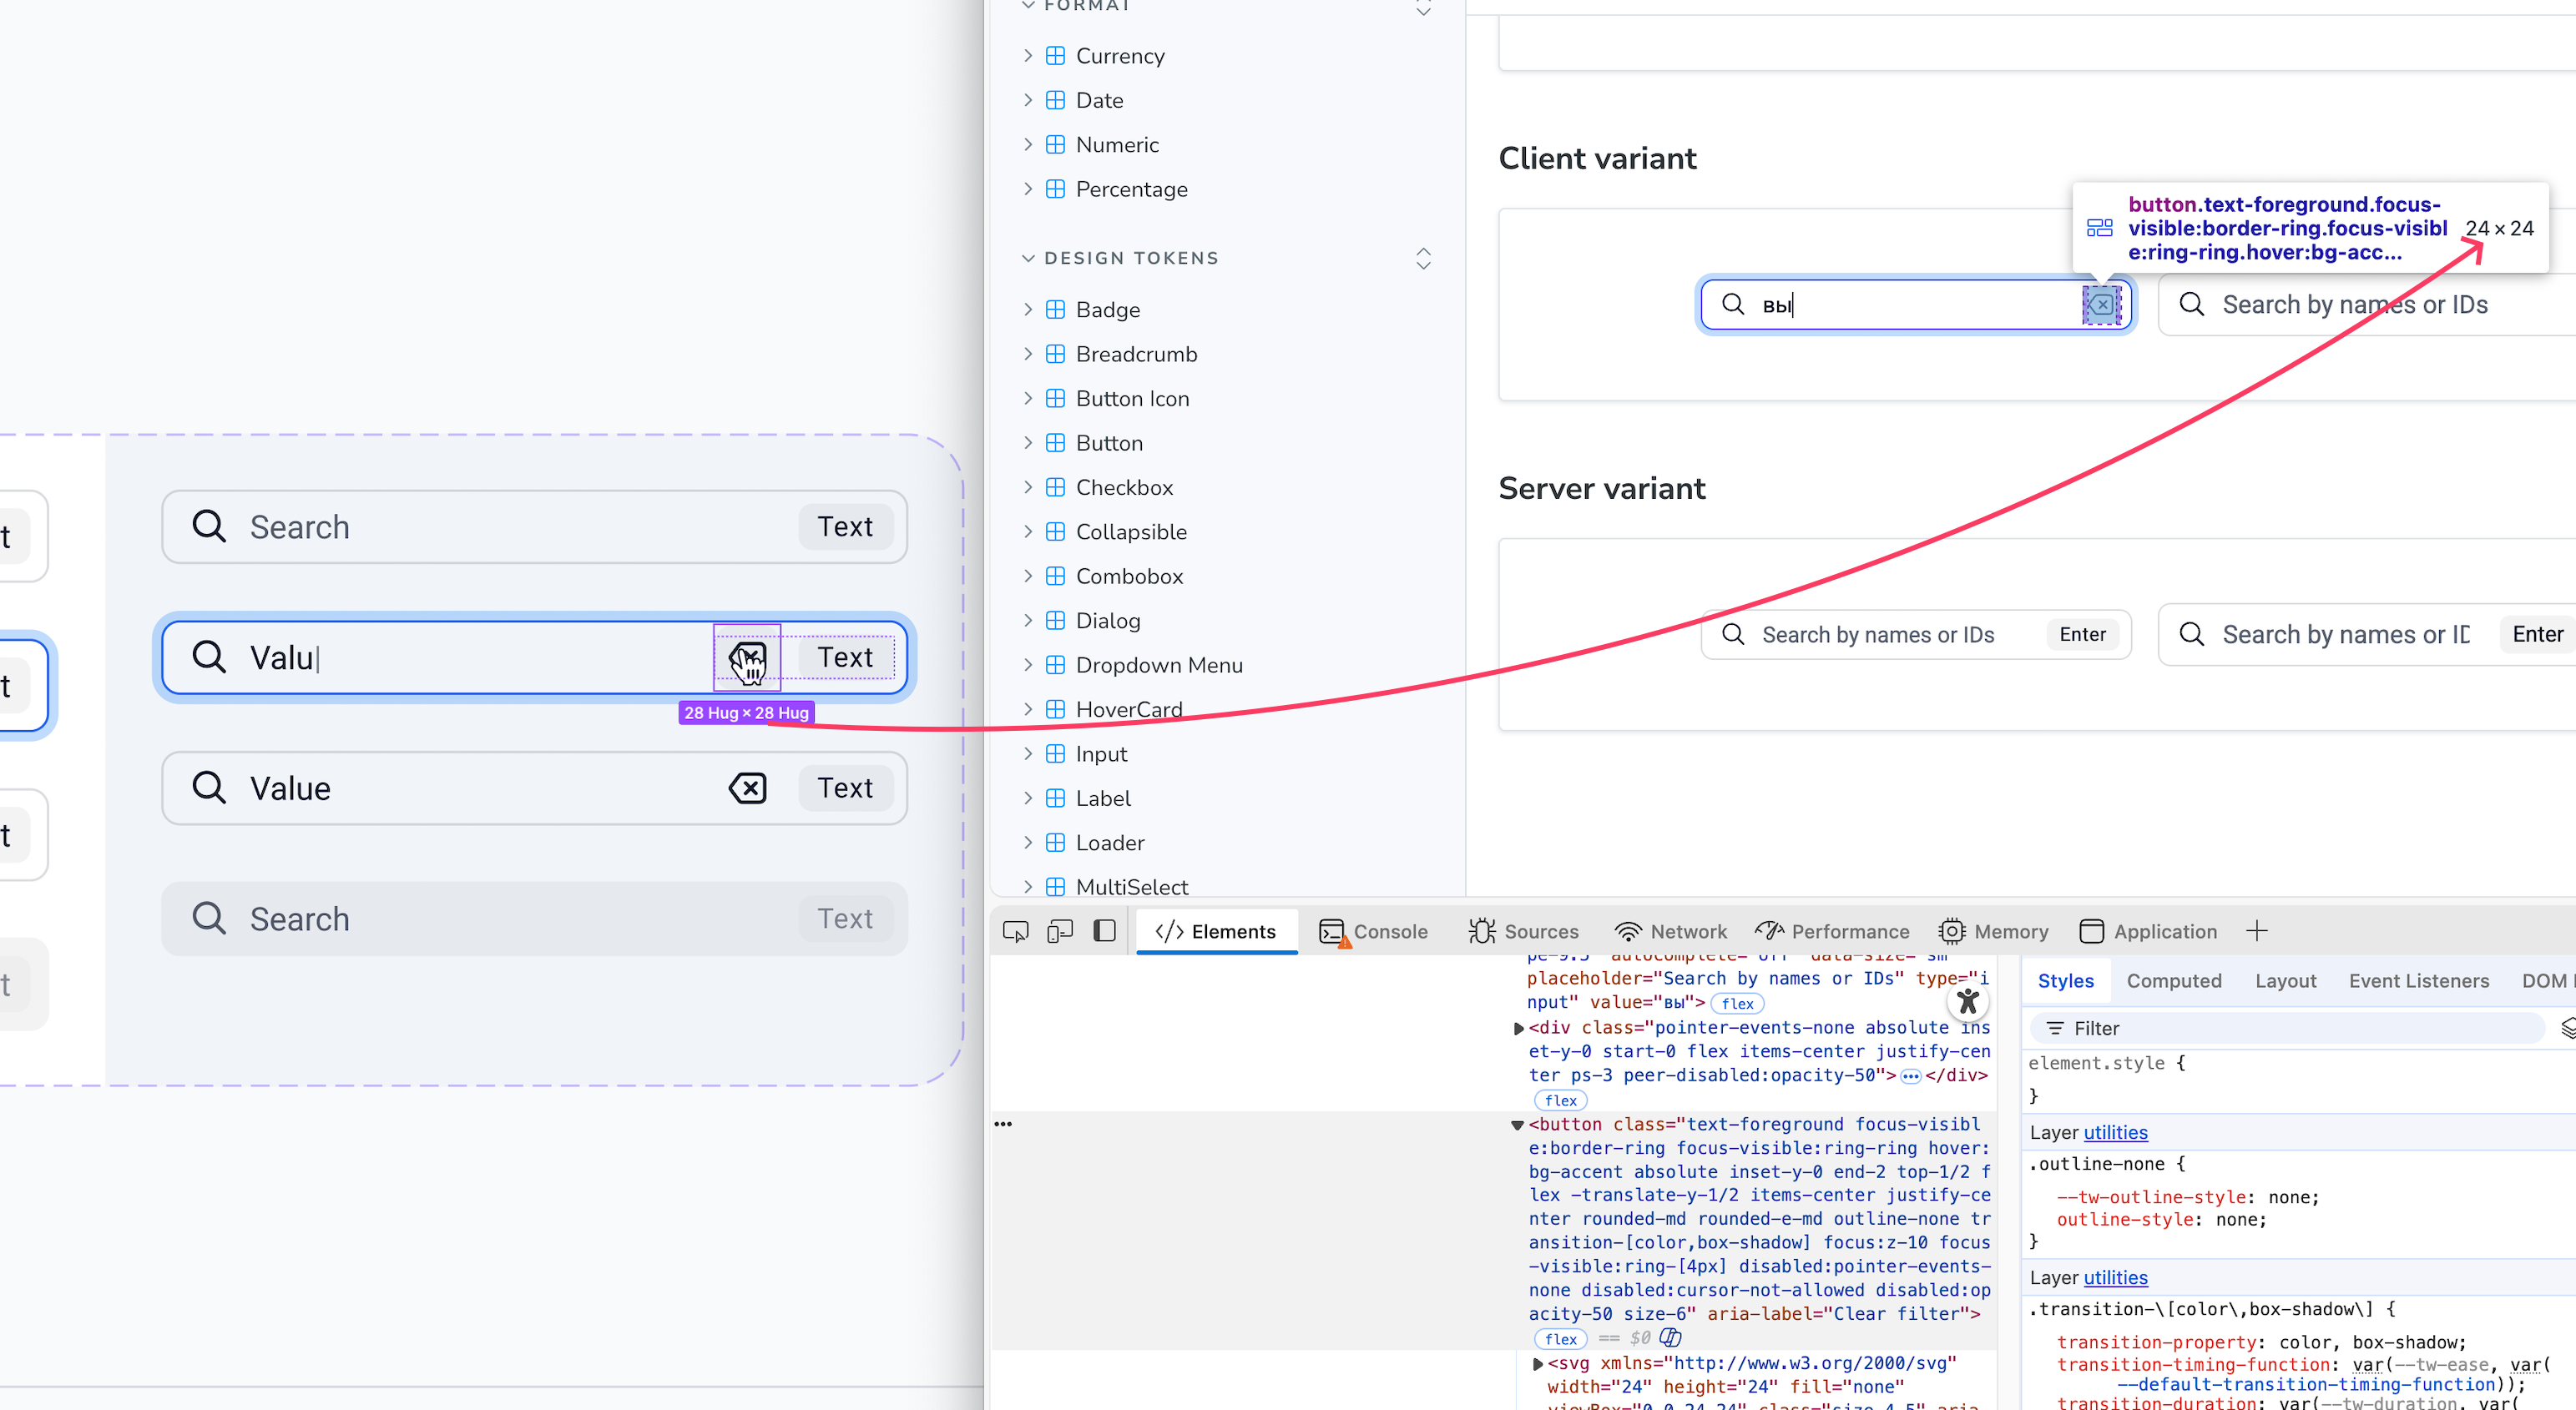Focus the empty Client variant "Search by names or IDs" field
Image resolution: width=2576 pixels, height=1410 pixels.
2368,305
